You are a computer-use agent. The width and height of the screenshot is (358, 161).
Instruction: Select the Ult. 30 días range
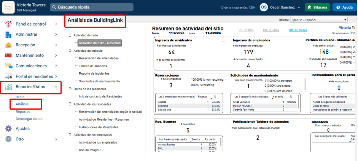click(x=246, y=30)
